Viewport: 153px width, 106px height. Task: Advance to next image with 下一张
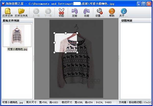[48, 12]
